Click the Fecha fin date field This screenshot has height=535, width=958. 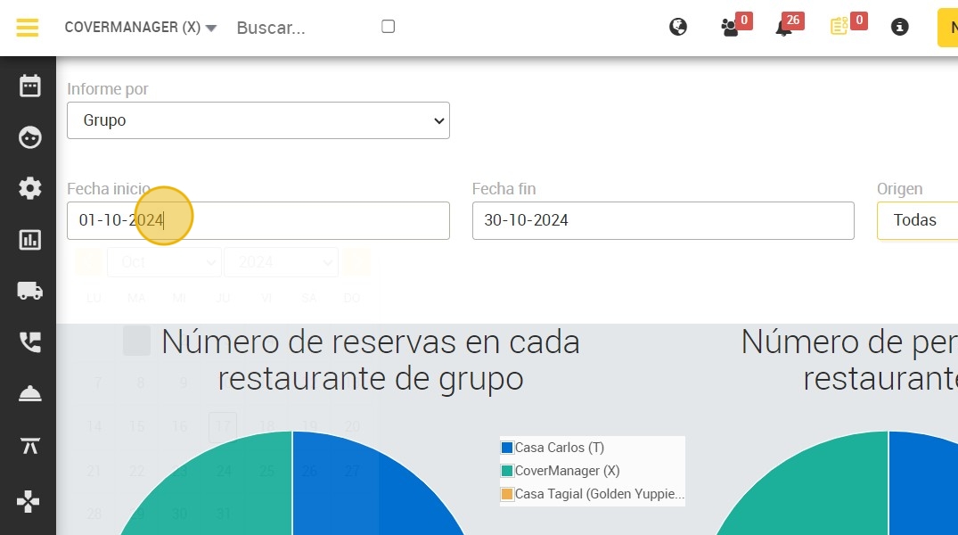[x=663, y=220]
